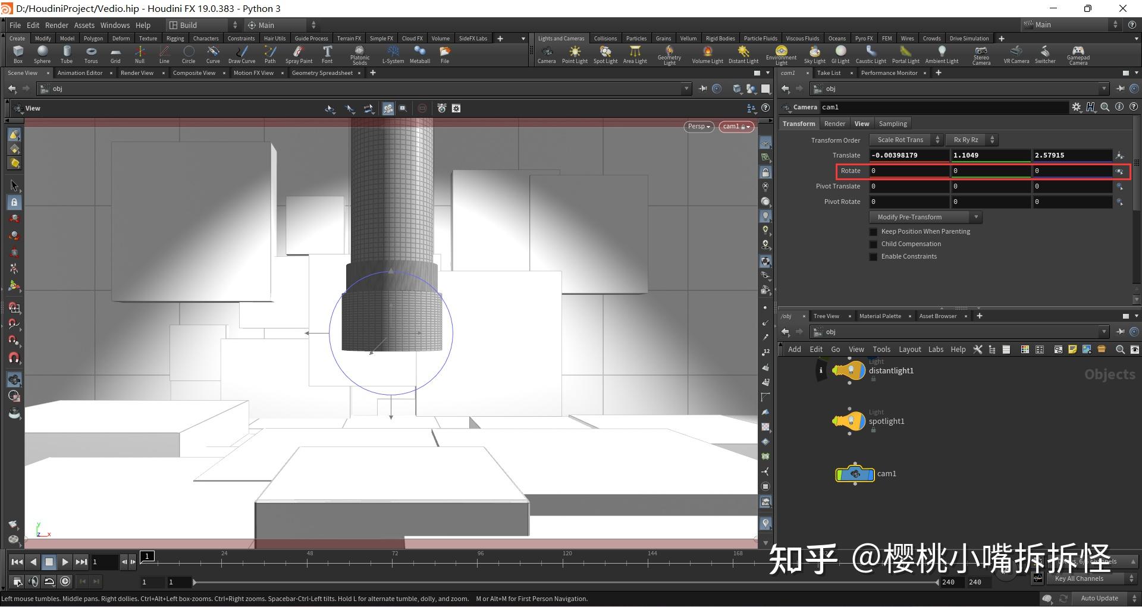Open the Windows menu
This screenshot has width=1142, height=607.
coord(115,25)
